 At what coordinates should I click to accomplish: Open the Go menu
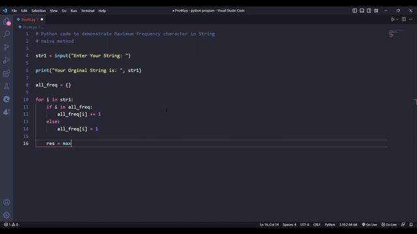(x=64, y=11)
